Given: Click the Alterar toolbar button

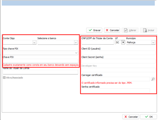Looking at the screenshot, I should tap(130, 30).
